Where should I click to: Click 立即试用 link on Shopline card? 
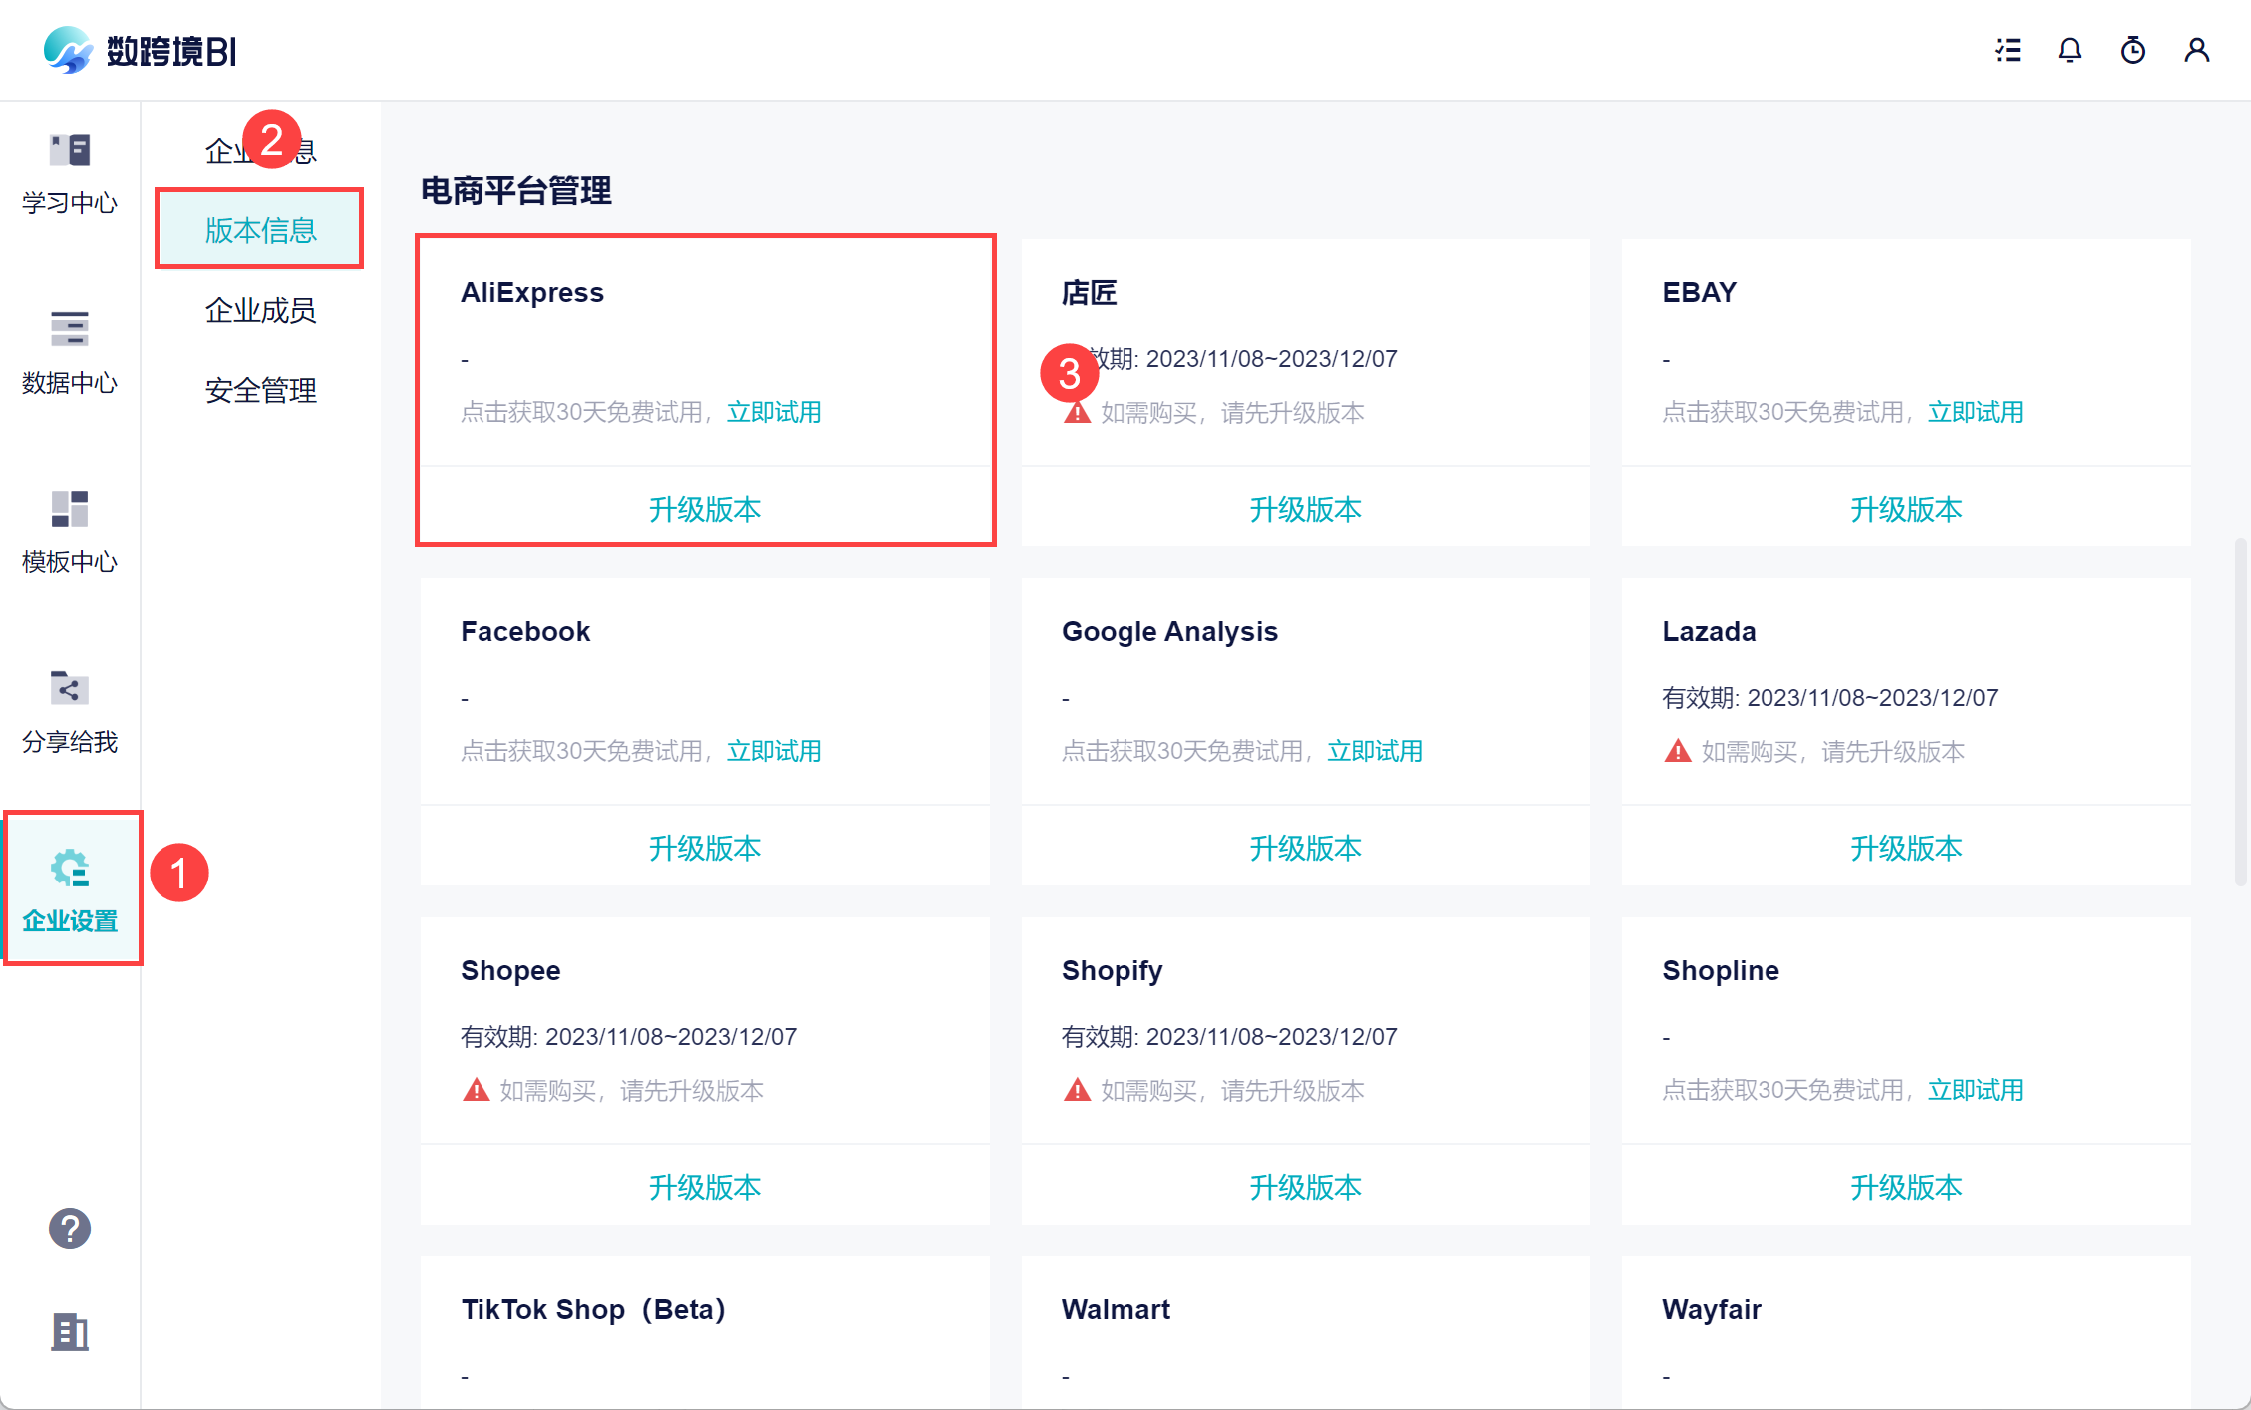(x=1975, y=1090)
